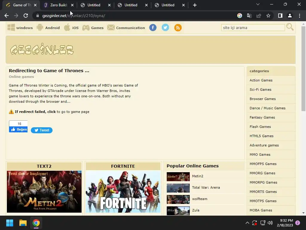The image size is (306, 230).
Task: Open the Android menu section
Action: click(48, 28)
